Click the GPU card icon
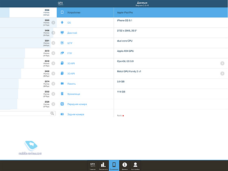 tap(62, 53)
